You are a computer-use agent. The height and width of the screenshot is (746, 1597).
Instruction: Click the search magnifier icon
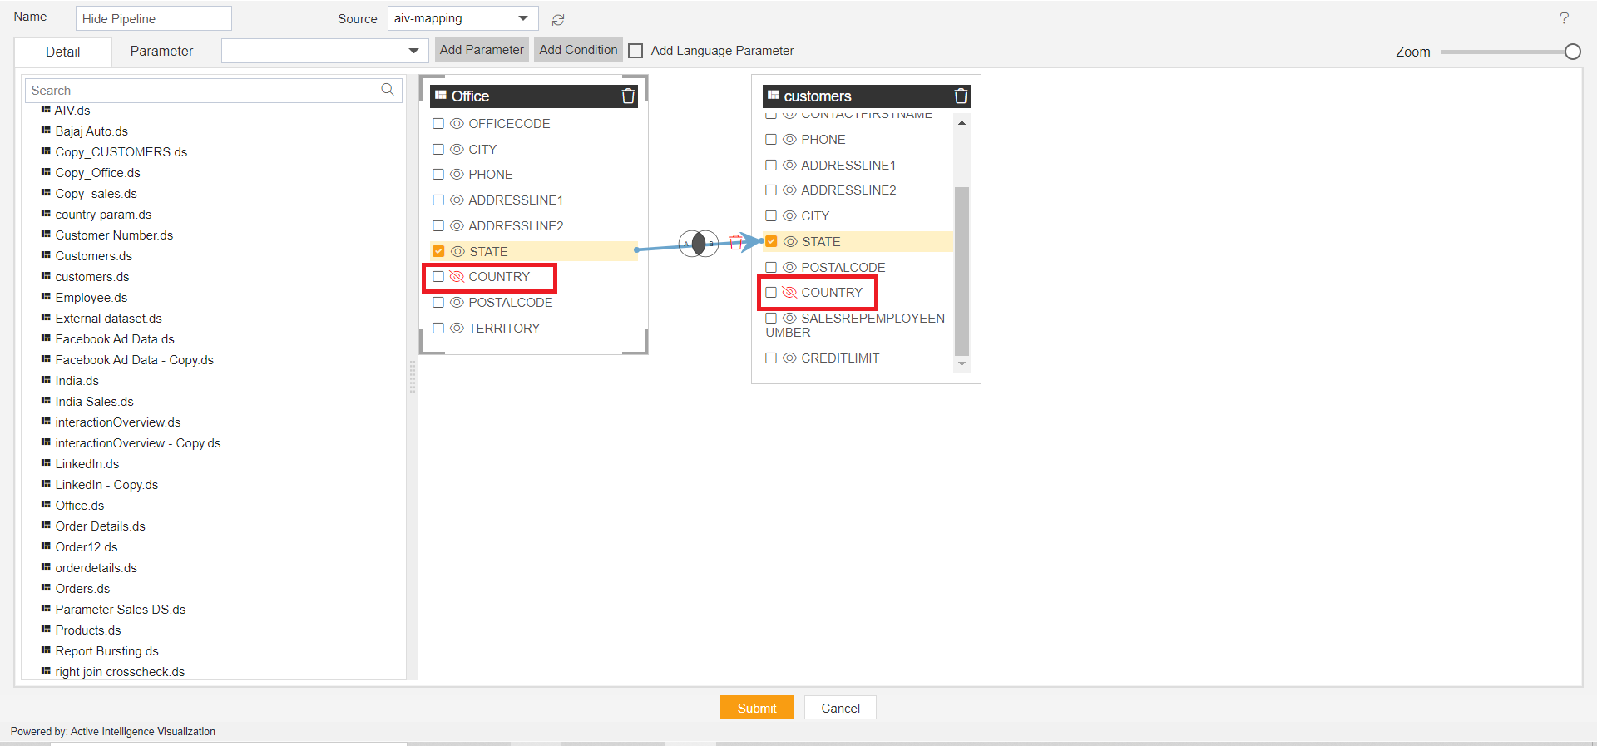388,90
